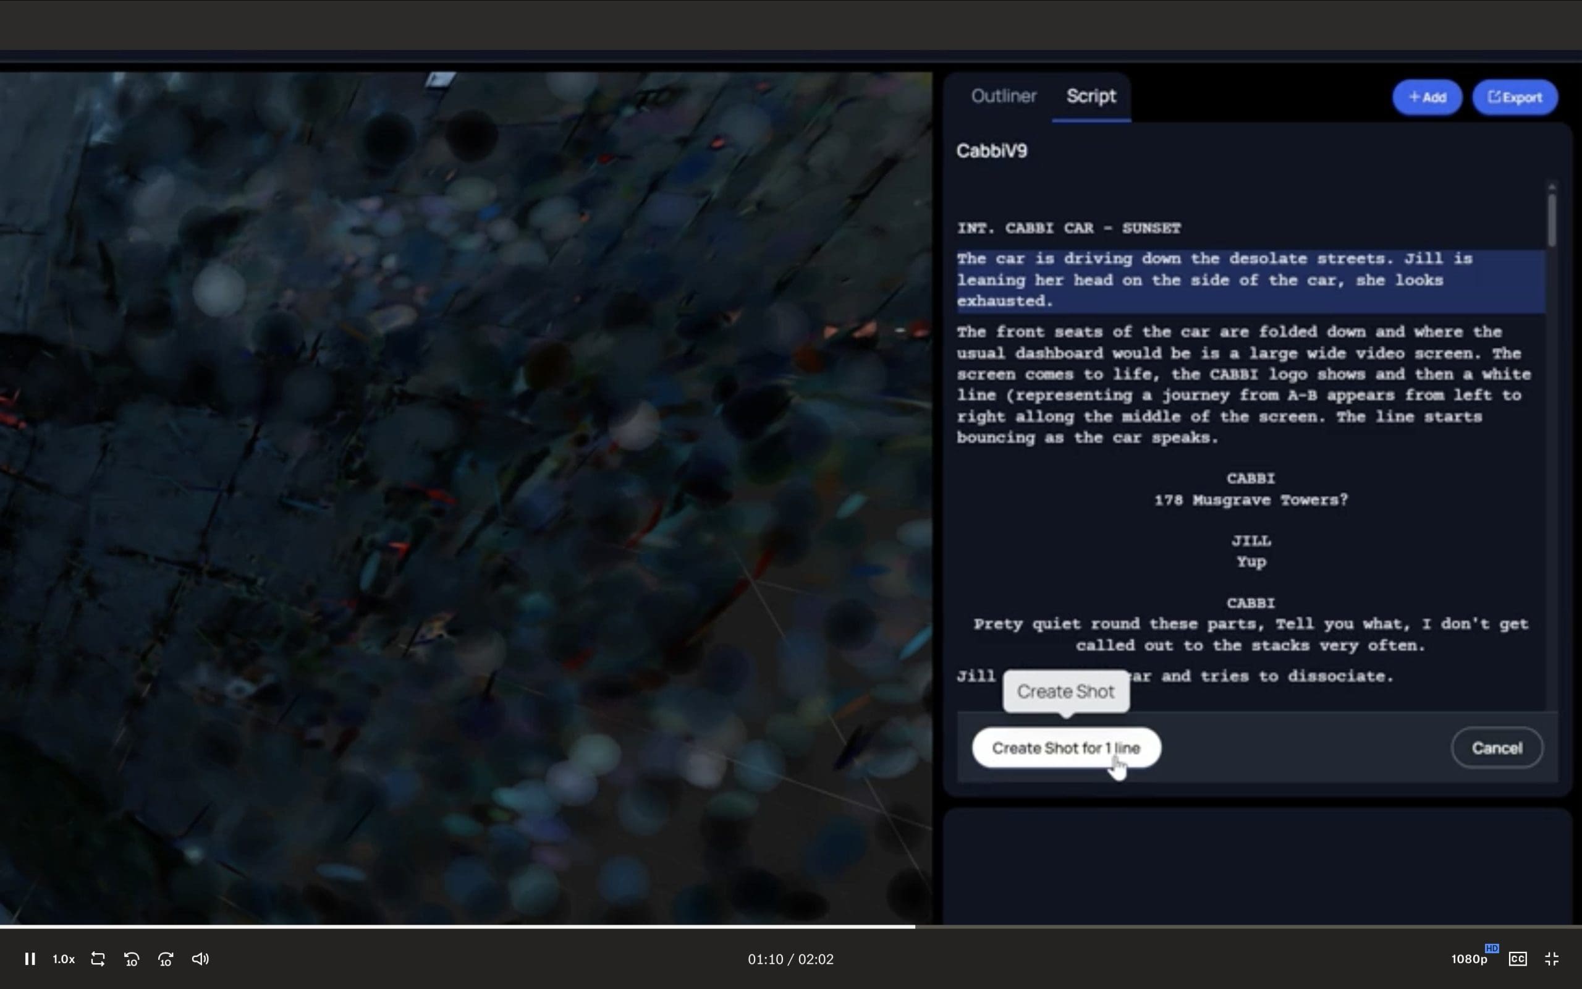Skip forward 10 seconds
Screen dimensions: 1582x989
pyautogui.click(x=166, y=959)
